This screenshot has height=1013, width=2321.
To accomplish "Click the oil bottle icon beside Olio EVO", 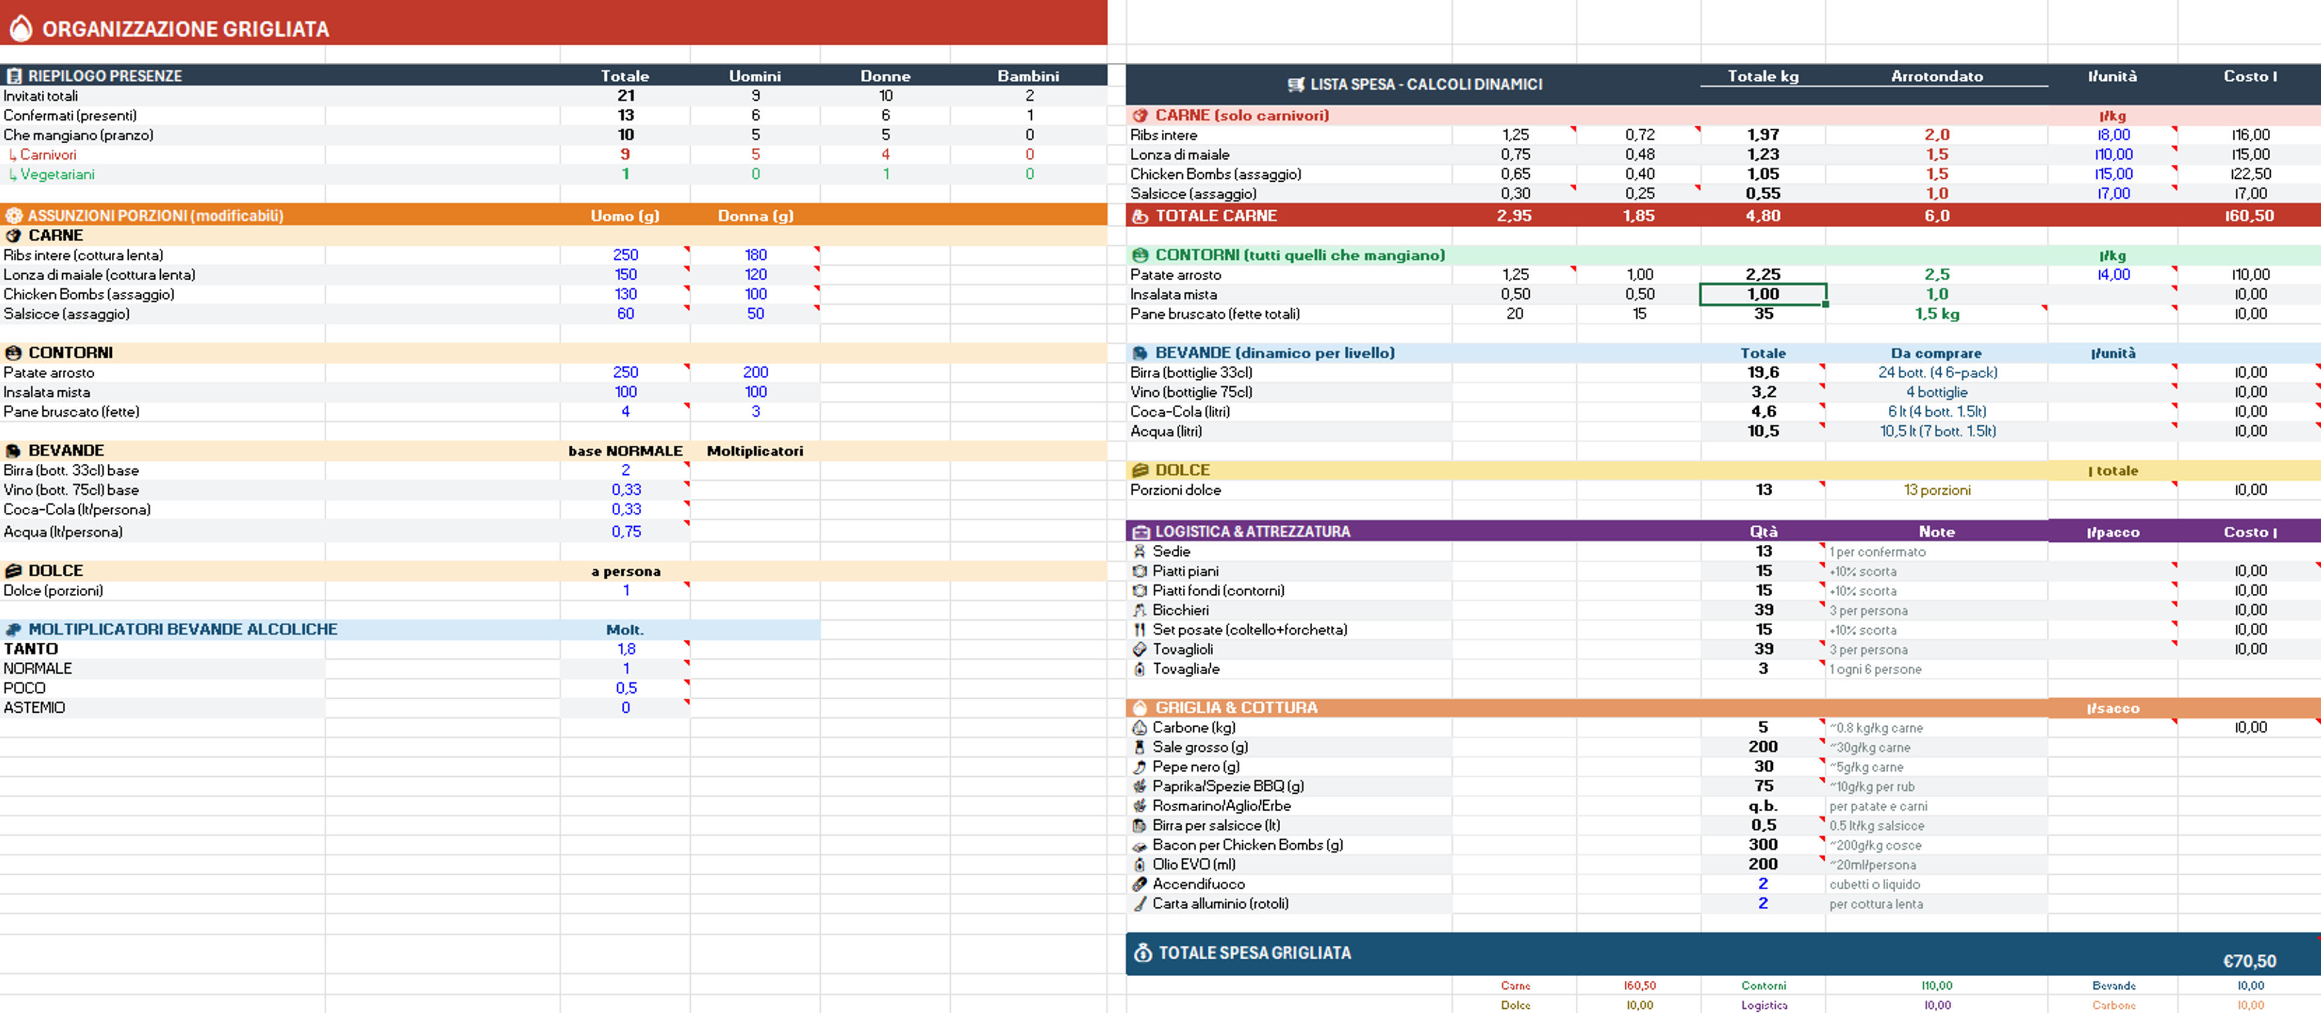I will 1140,864.
